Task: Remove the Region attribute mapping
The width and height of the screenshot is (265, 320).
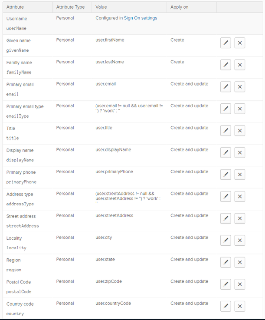Action: tap(240, 262)
